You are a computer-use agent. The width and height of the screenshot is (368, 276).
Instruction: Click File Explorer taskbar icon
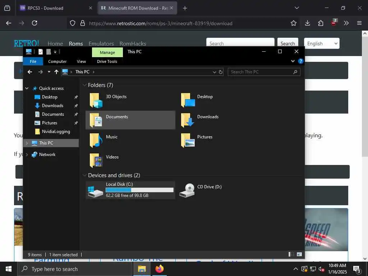pyautogui.click(x=142, y=269)
